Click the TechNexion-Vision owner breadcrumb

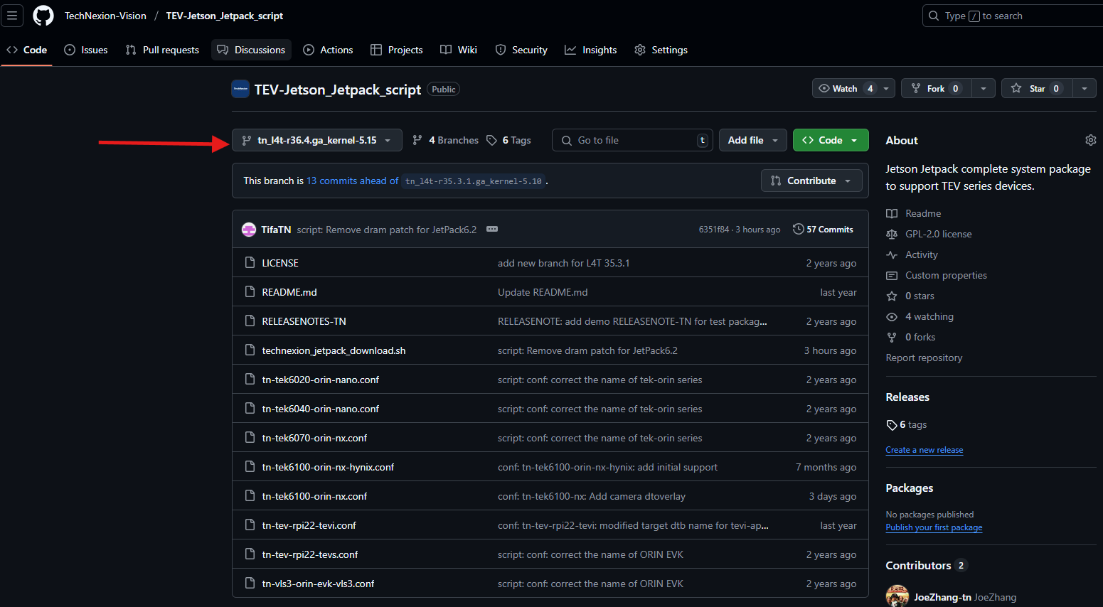[105, 16]
